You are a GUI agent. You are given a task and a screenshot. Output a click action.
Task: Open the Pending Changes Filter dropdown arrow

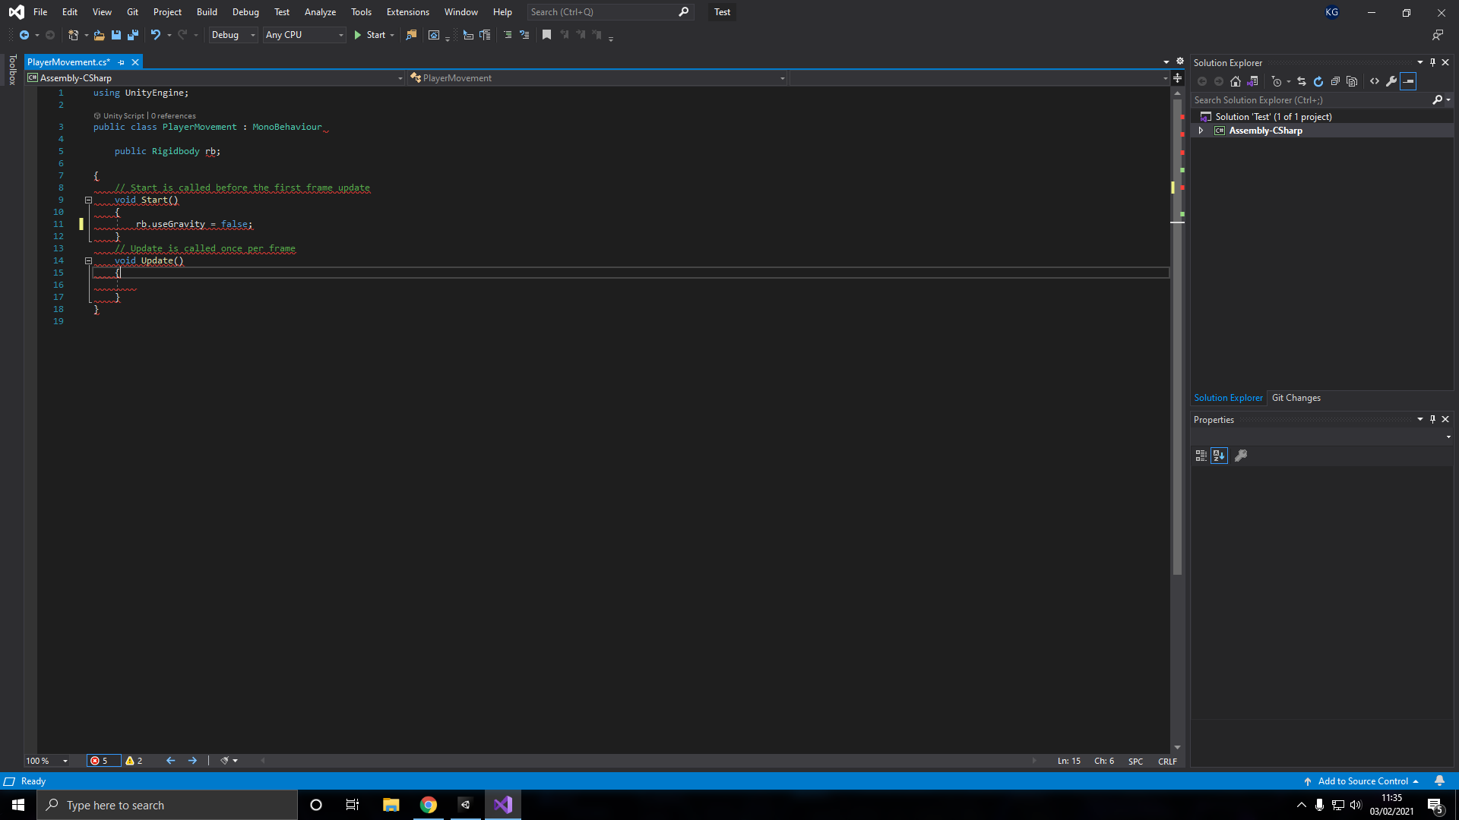click(1289, 81)
